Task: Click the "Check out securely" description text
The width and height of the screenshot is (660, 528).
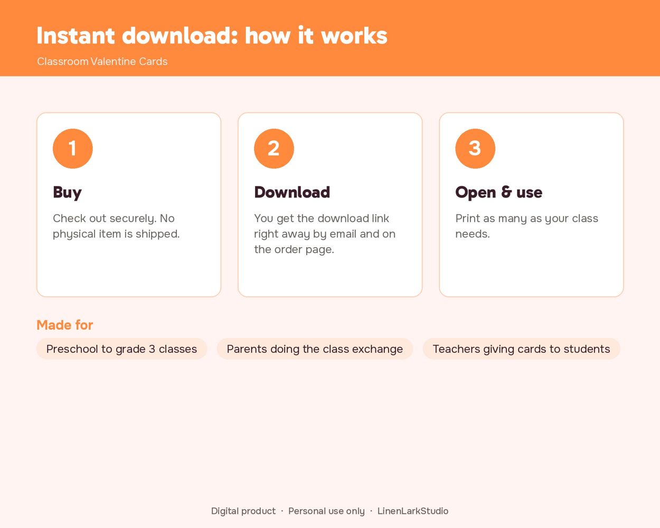Action: pyautogui.click(x=116, y=226)
